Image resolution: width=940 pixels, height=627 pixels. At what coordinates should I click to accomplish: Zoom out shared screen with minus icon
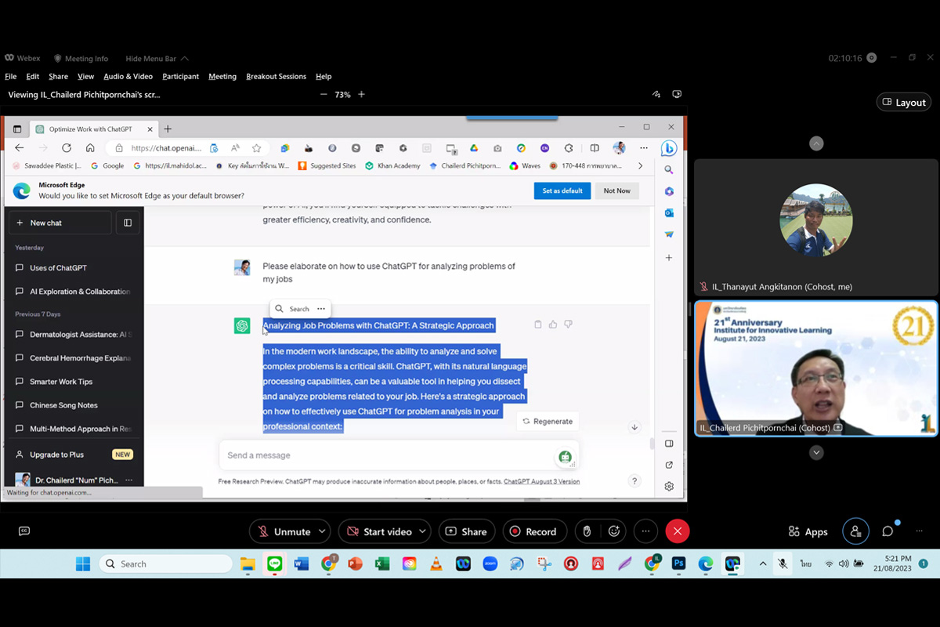point(324,94)
